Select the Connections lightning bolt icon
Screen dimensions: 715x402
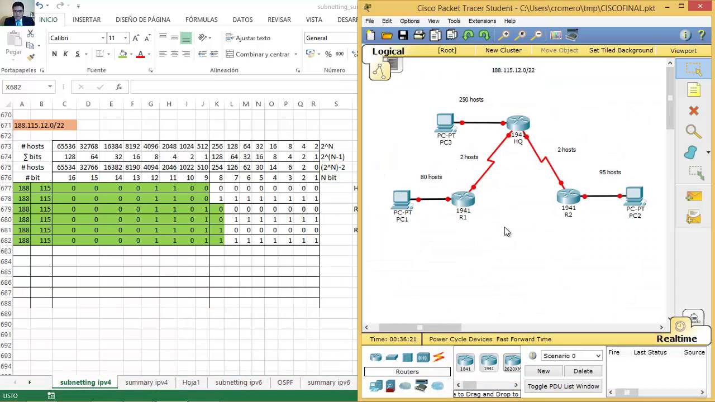click(x=438, y=357)
